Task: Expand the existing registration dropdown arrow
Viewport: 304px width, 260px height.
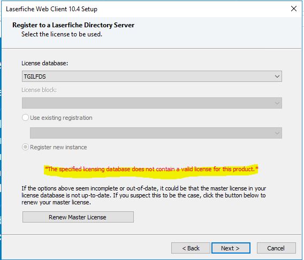Action: click(x=277, y=133)
